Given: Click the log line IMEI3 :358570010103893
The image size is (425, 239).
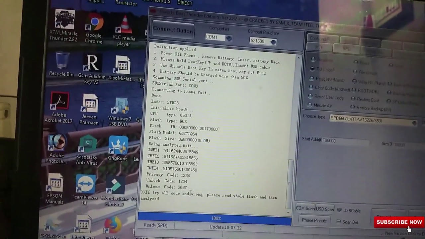Looking at the screenshot, I should (172, 163).
